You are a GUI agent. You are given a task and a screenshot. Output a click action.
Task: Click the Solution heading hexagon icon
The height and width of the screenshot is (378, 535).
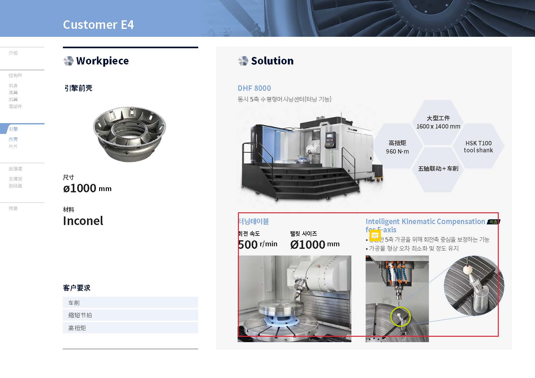[x=243, y=61]
